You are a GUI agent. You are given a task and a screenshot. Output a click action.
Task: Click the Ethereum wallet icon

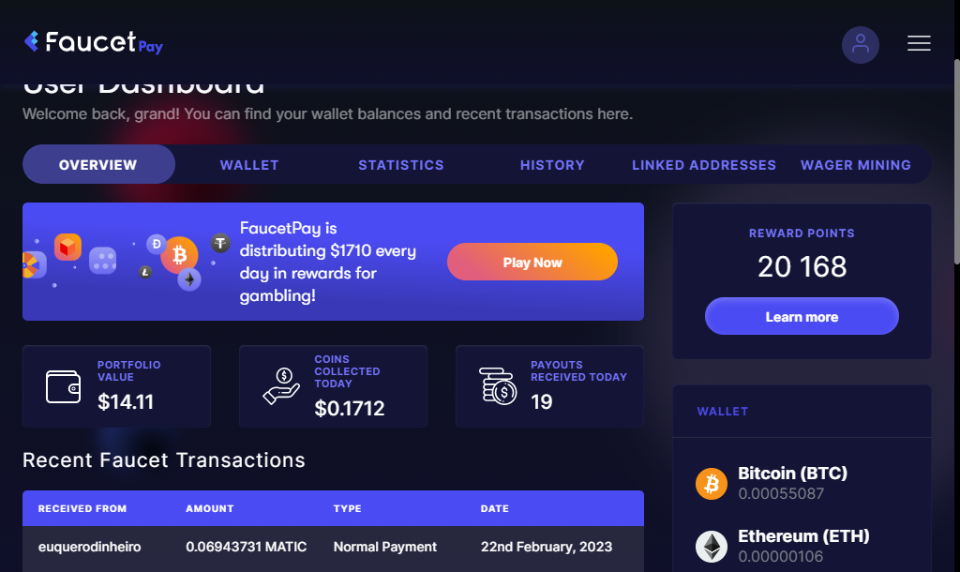[x=712, y=547]
